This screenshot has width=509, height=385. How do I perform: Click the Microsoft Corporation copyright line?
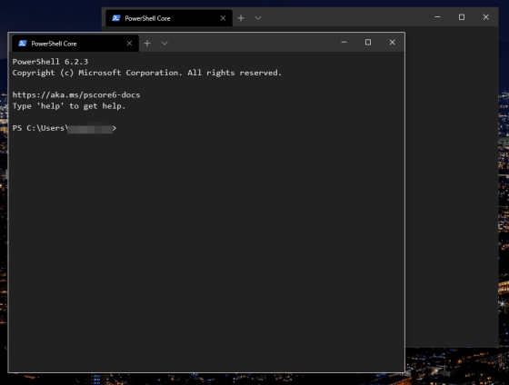click(x=147, y=73)
